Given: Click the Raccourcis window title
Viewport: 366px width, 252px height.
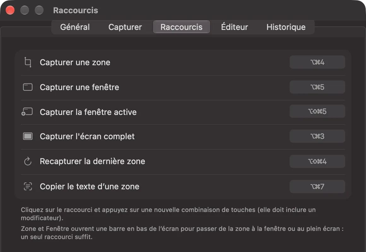Looking at the screenshot, I should coord(75,10).
